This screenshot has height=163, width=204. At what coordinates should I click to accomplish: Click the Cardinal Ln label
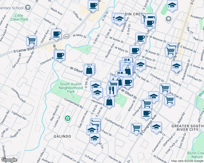69,157
